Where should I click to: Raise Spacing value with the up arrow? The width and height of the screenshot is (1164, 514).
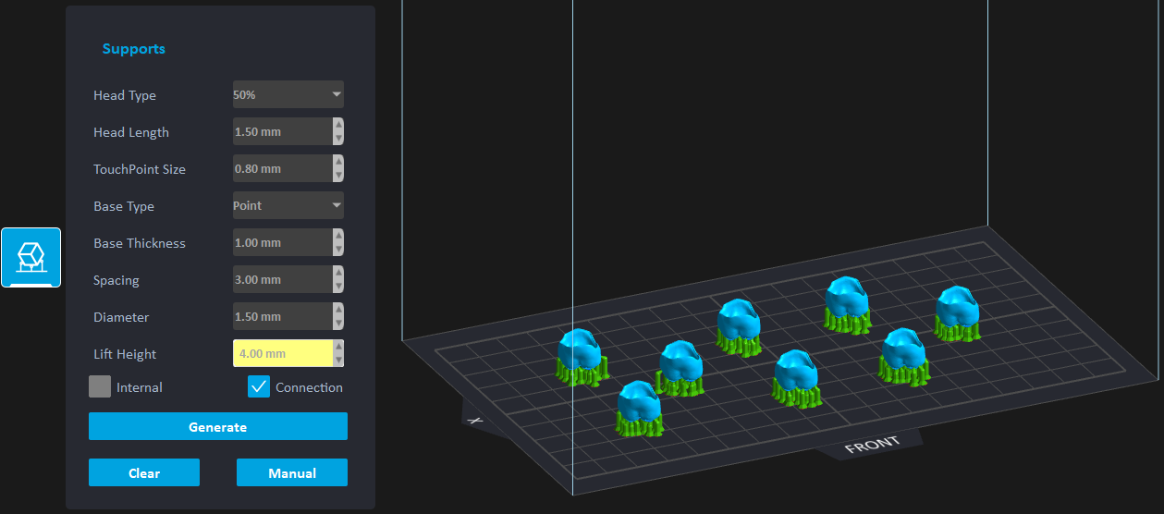[338, 273]
